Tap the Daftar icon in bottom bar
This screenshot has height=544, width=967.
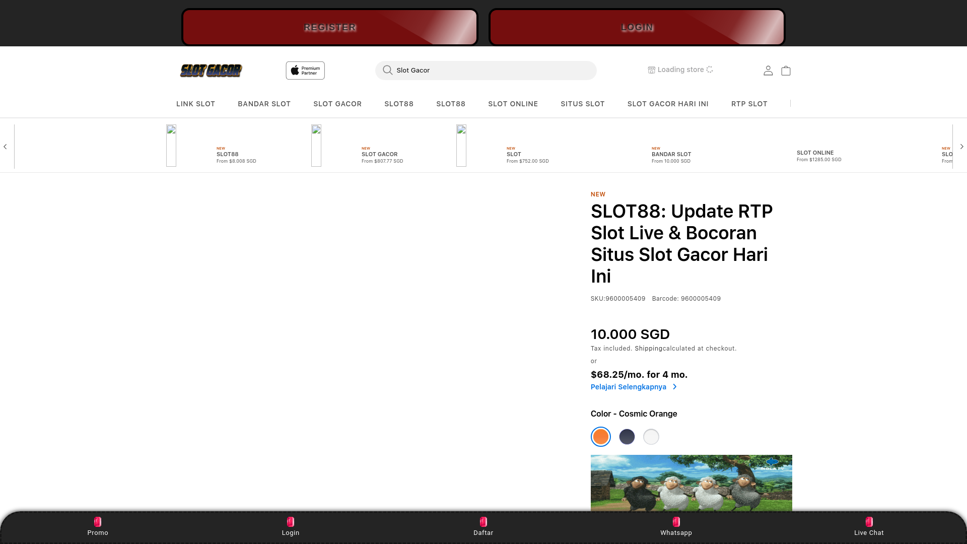[483, 522]
